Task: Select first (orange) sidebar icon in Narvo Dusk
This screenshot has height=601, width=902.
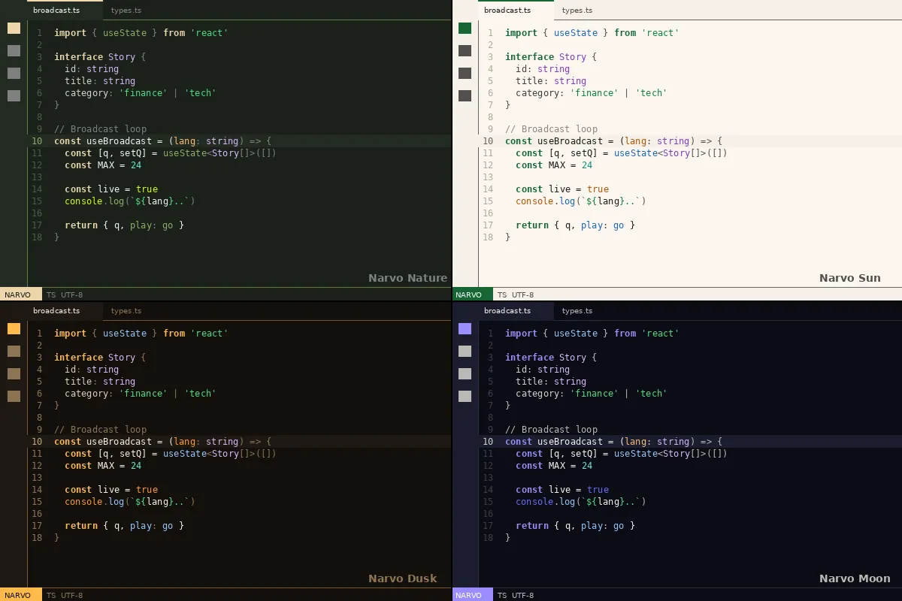Action: [x=14, y=329]
